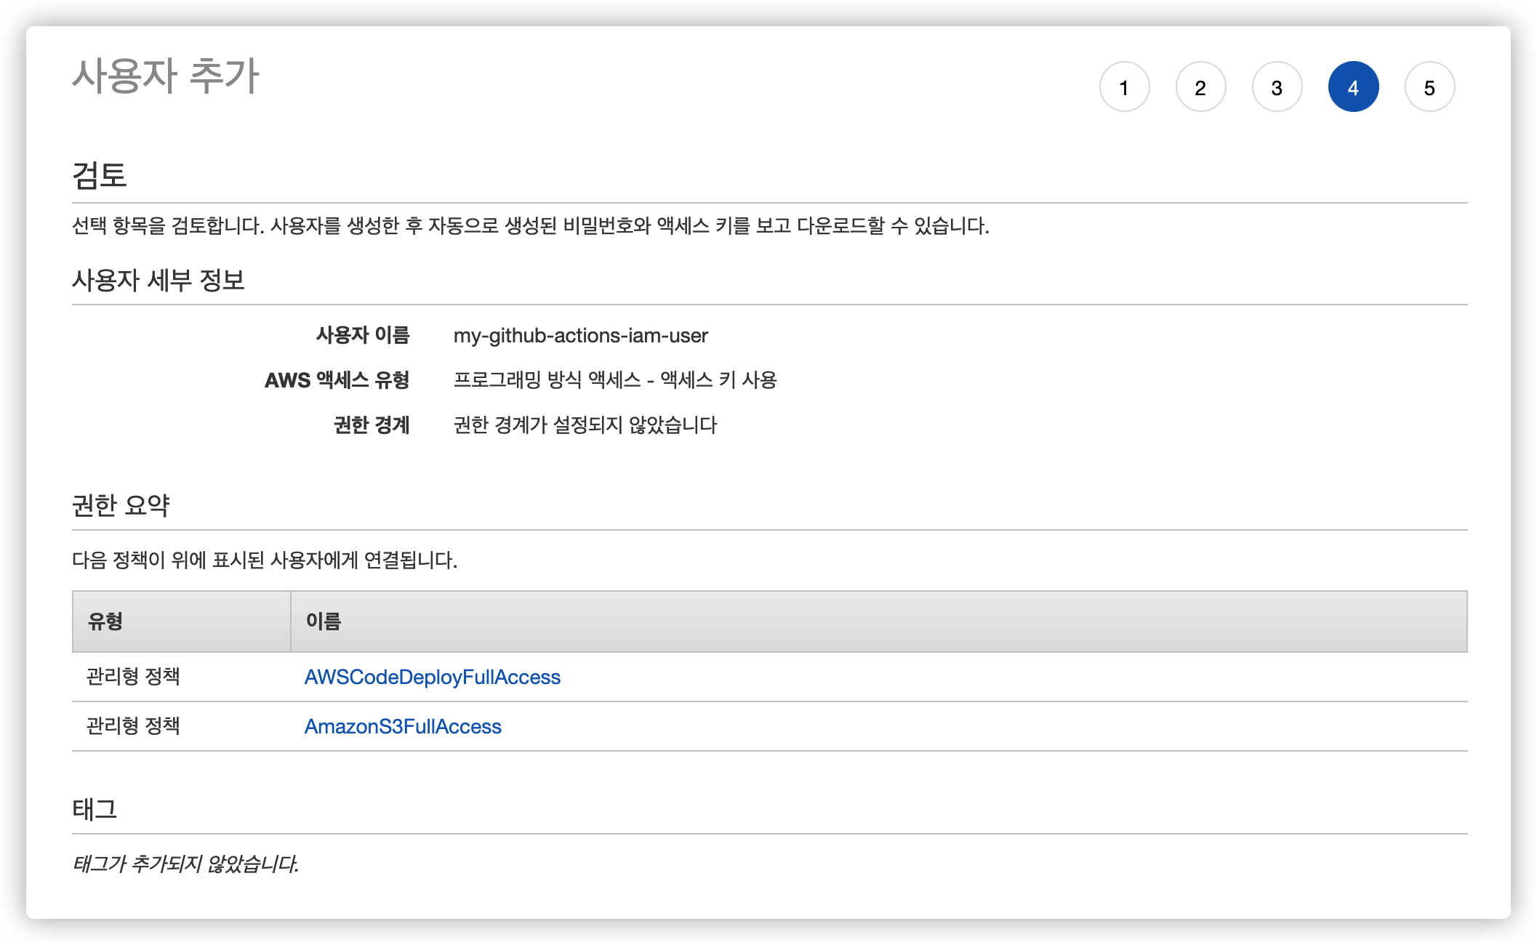
Task: Click the 태그 section heading
Action: (x=95, y=809)
